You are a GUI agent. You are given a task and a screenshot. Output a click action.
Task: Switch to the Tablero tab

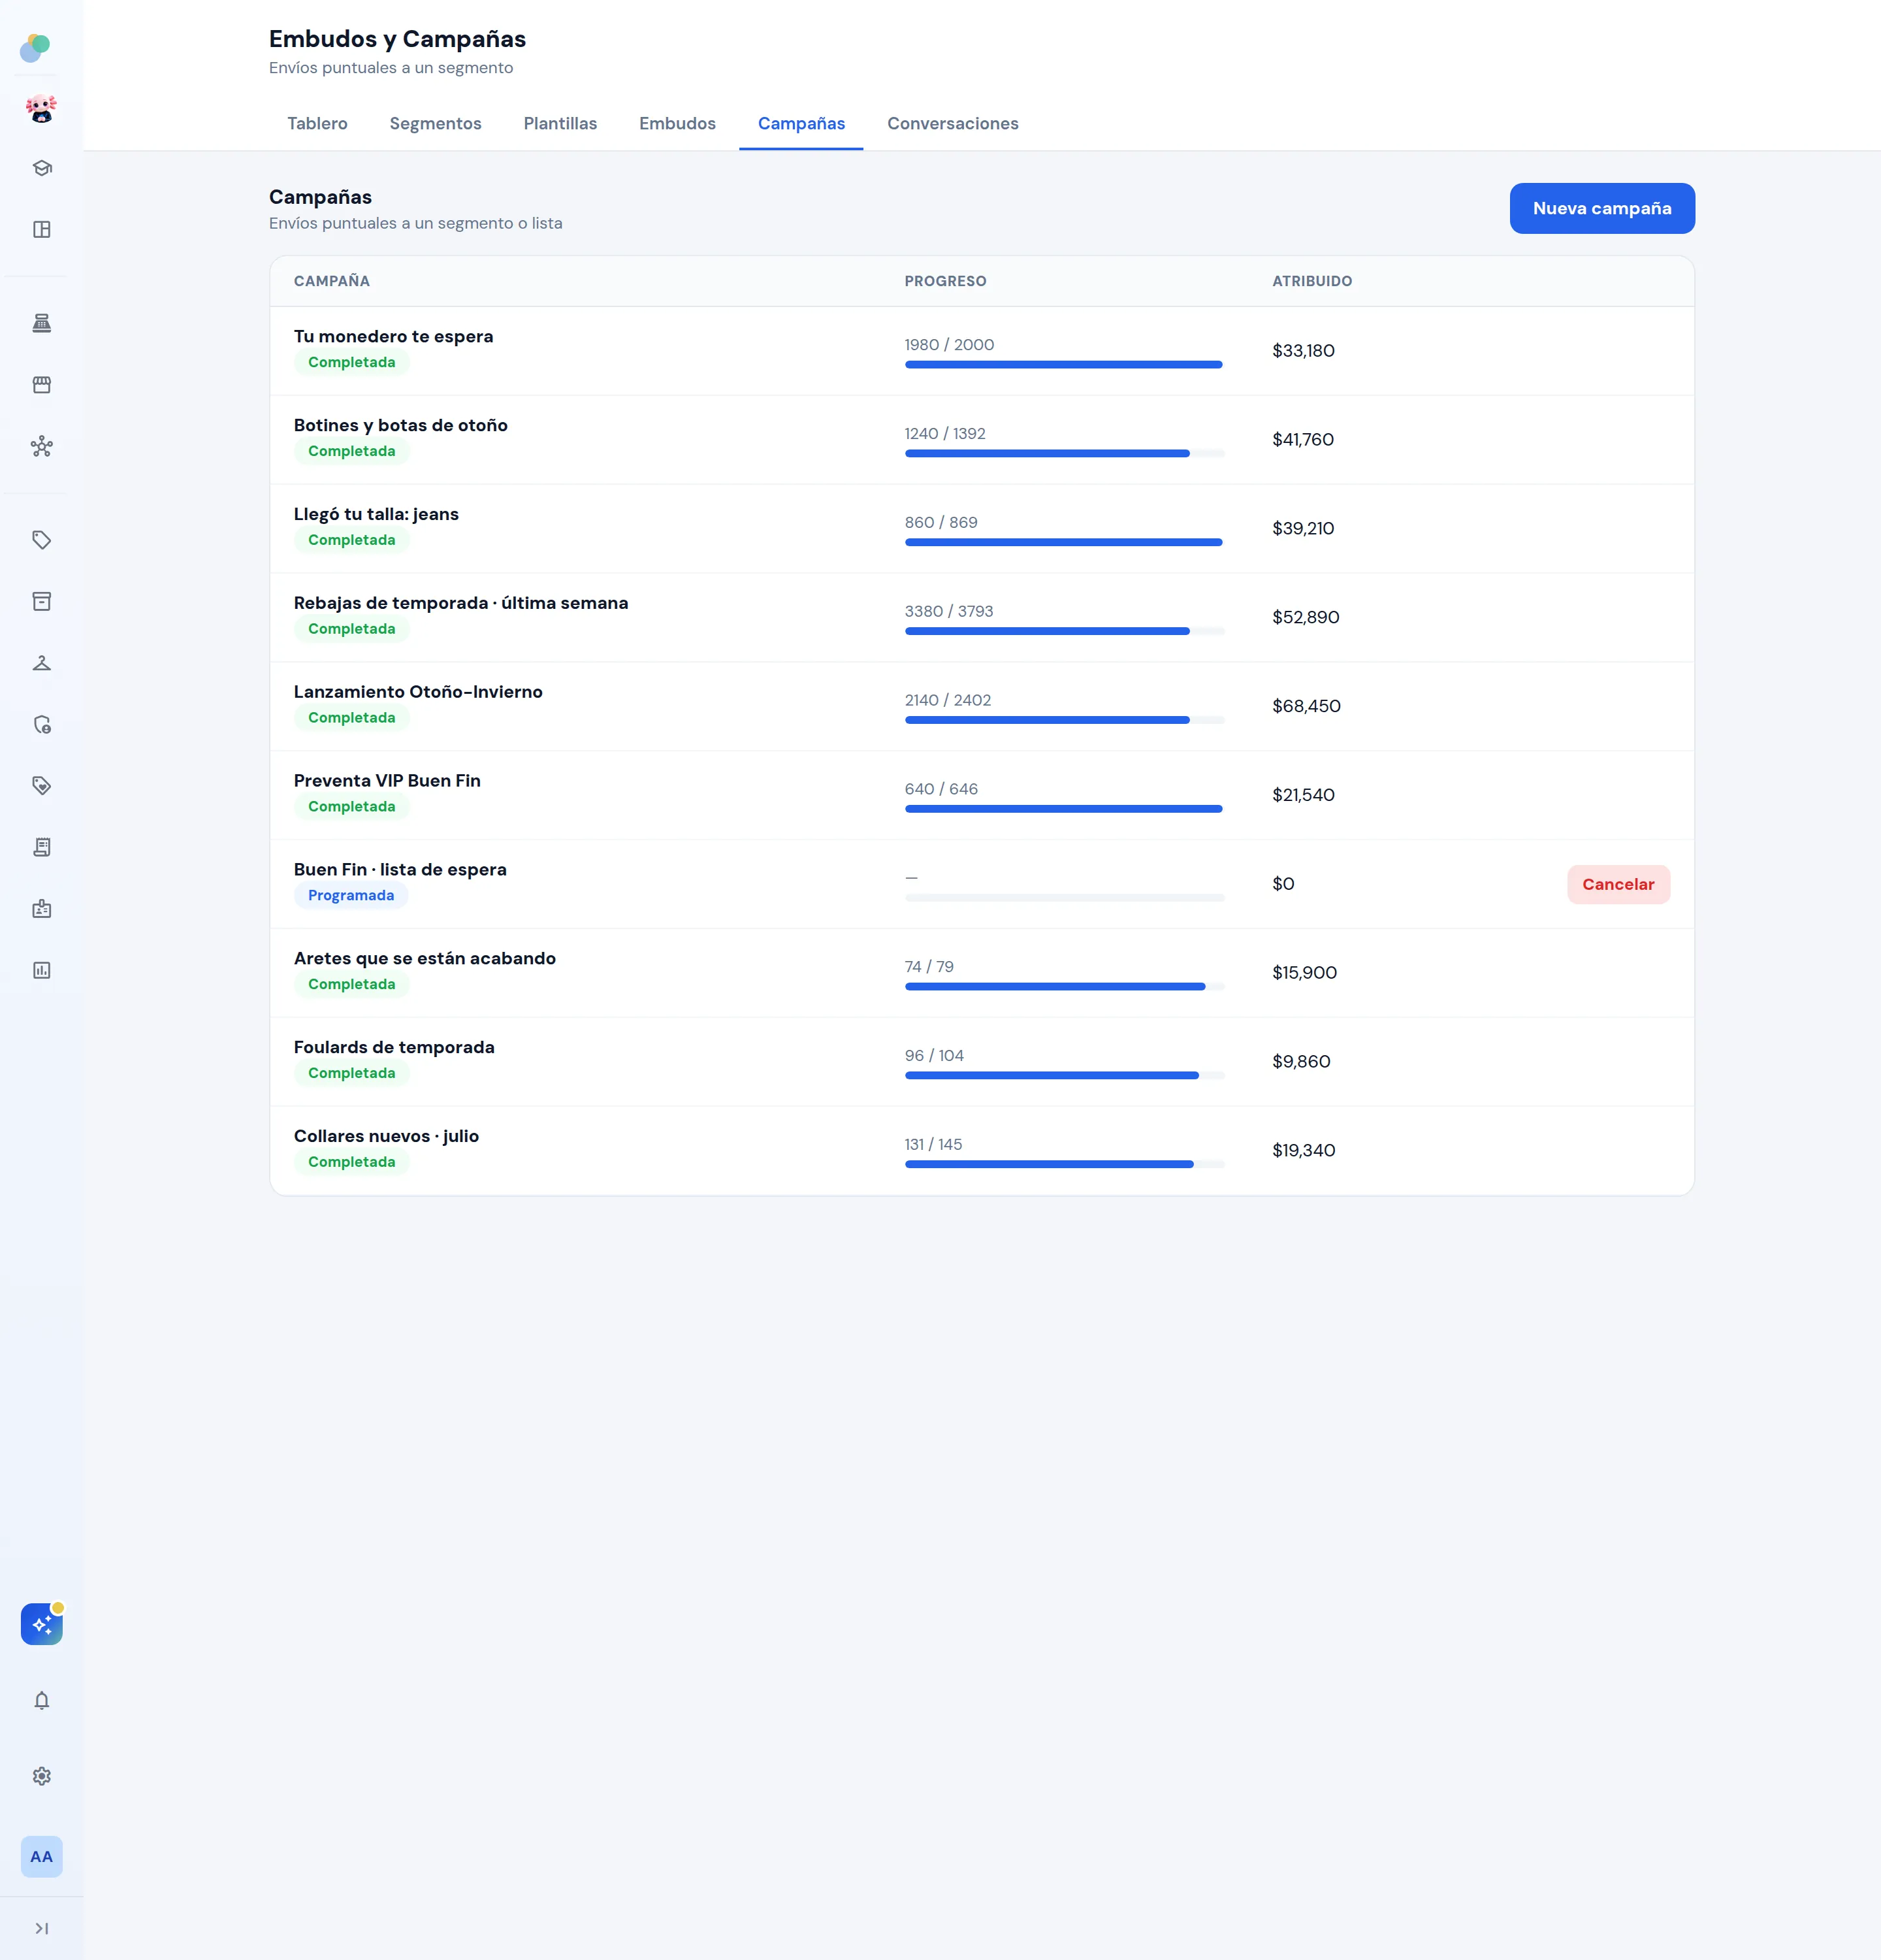[x=318, y=124]
